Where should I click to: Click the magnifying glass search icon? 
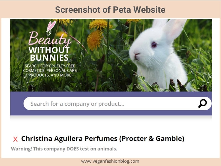tap(202, 103)
